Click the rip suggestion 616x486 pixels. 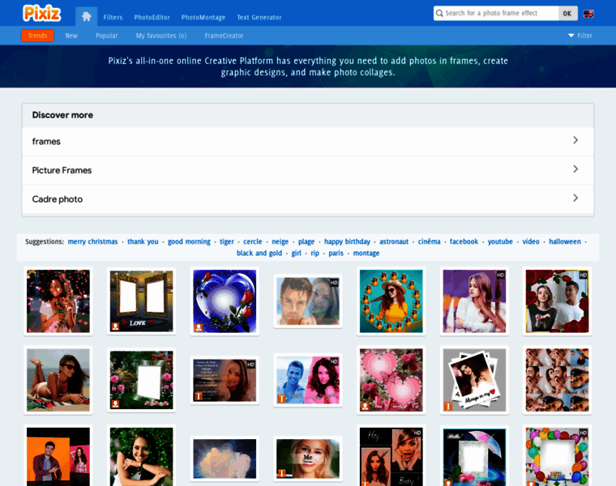tap(314, 254)
